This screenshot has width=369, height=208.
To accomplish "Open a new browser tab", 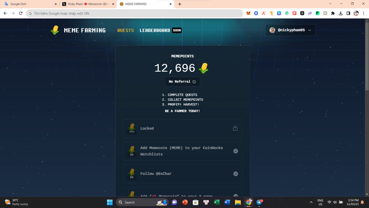I will point(180,4).
